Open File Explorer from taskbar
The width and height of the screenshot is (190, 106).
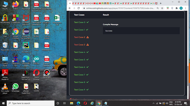[72, 103]
